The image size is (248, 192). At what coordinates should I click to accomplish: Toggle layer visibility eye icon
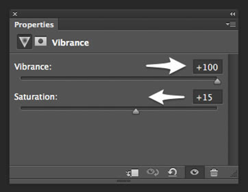[x=195, y=172]
